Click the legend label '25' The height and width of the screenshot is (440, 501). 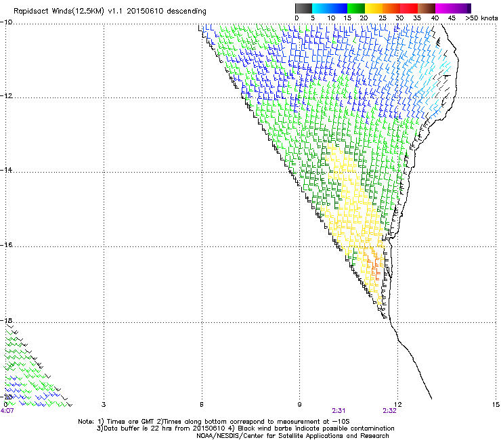[x=383, y=18]
